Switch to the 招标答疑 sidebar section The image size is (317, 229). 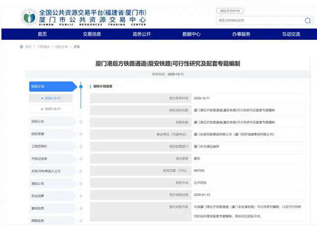pos(38,134)
